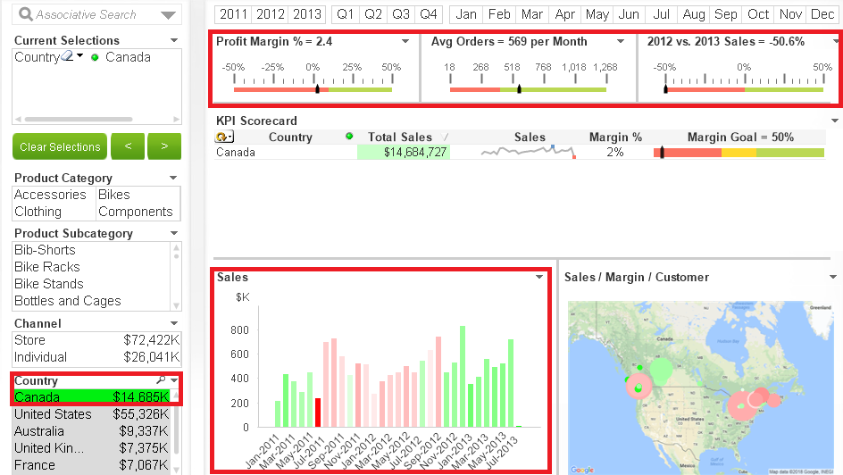Click the back selection button
This screenshot has width=843, height=475.
pyautogui.click(x=128, y=146)
